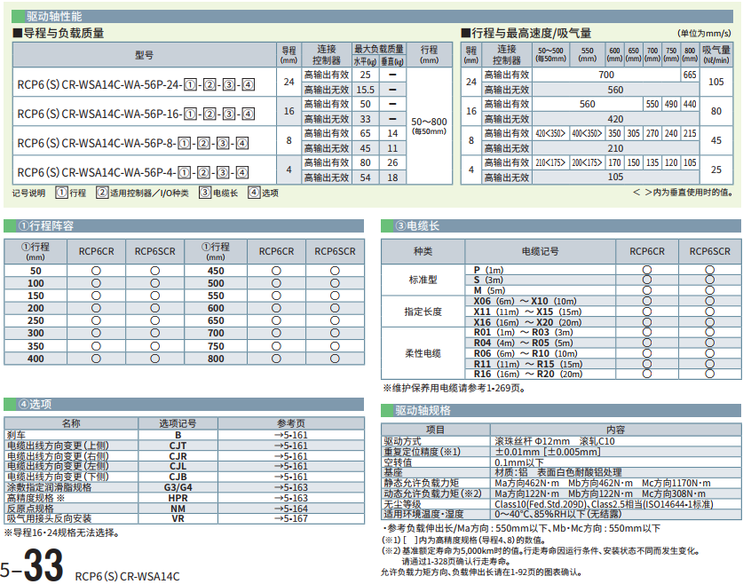Click the page number 5-33
Viewport: 743px width, 584px height.
tap(32, 565)
